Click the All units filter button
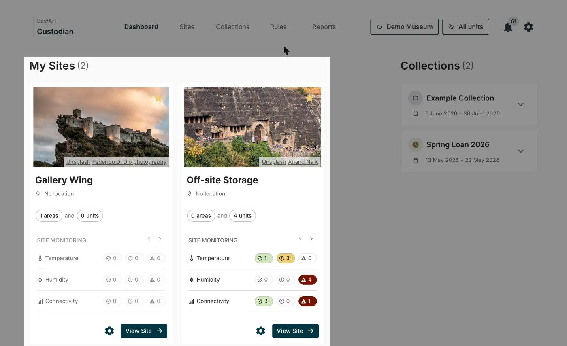The width and height of the screenshot is (567, 346). (466, 27)
